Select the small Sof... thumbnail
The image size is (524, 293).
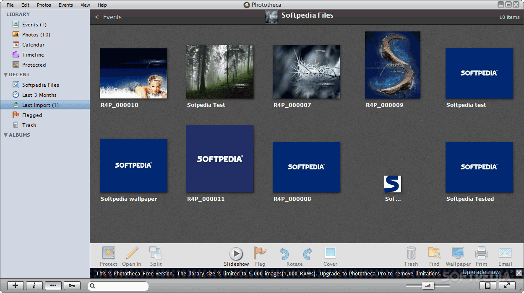(393, 184)
